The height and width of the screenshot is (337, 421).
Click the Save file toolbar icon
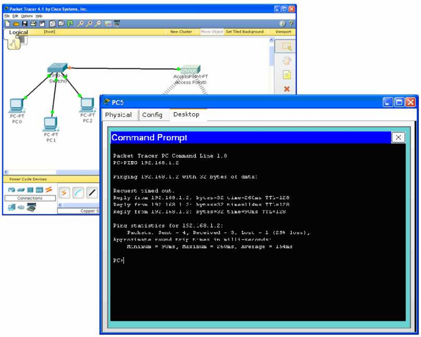click(25, 23)
